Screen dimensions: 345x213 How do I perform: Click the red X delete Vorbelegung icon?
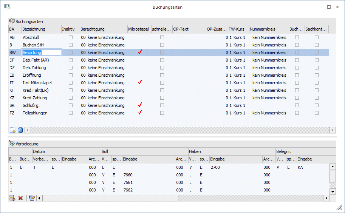[21, 198]
